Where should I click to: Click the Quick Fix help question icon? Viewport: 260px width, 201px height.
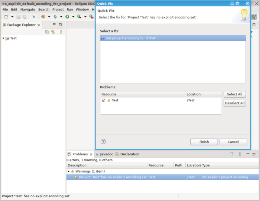pyautogui.click(x=103, y=142)
